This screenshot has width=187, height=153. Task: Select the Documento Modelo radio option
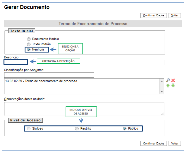tap(29, 39)
